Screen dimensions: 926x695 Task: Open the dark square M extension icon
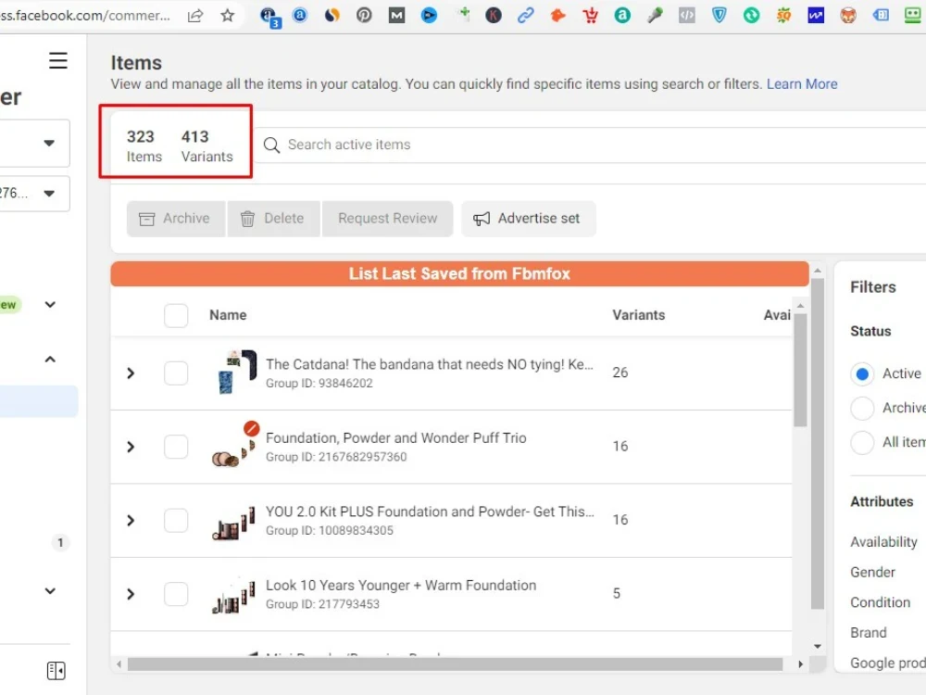pos(397,15)
